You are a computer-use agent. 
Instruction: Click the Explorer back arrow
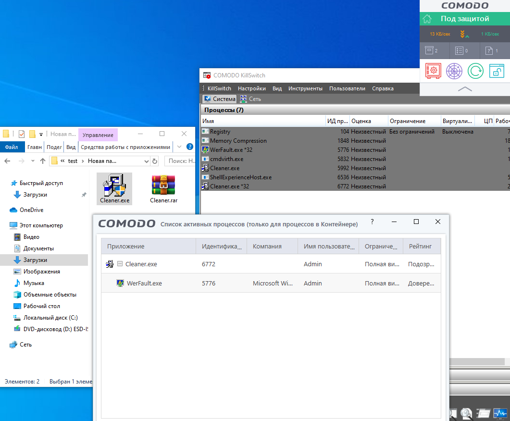[8, 161]
